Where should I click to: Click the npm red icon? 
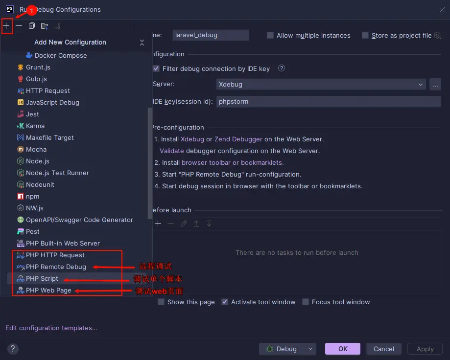pyautogui.click(x=21, y=196)
